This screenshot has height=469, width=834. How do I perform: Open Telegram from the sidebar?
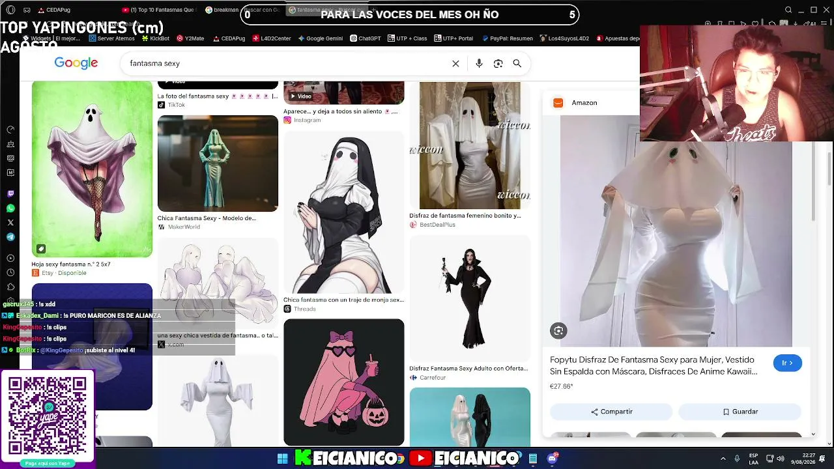click(x=10, y=237)
